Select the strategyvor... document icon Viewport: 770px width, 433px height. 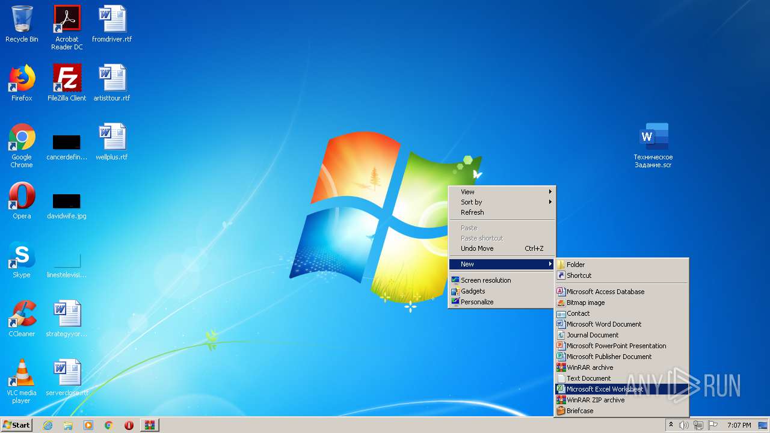pyautogui.click(x=67, y=319)
